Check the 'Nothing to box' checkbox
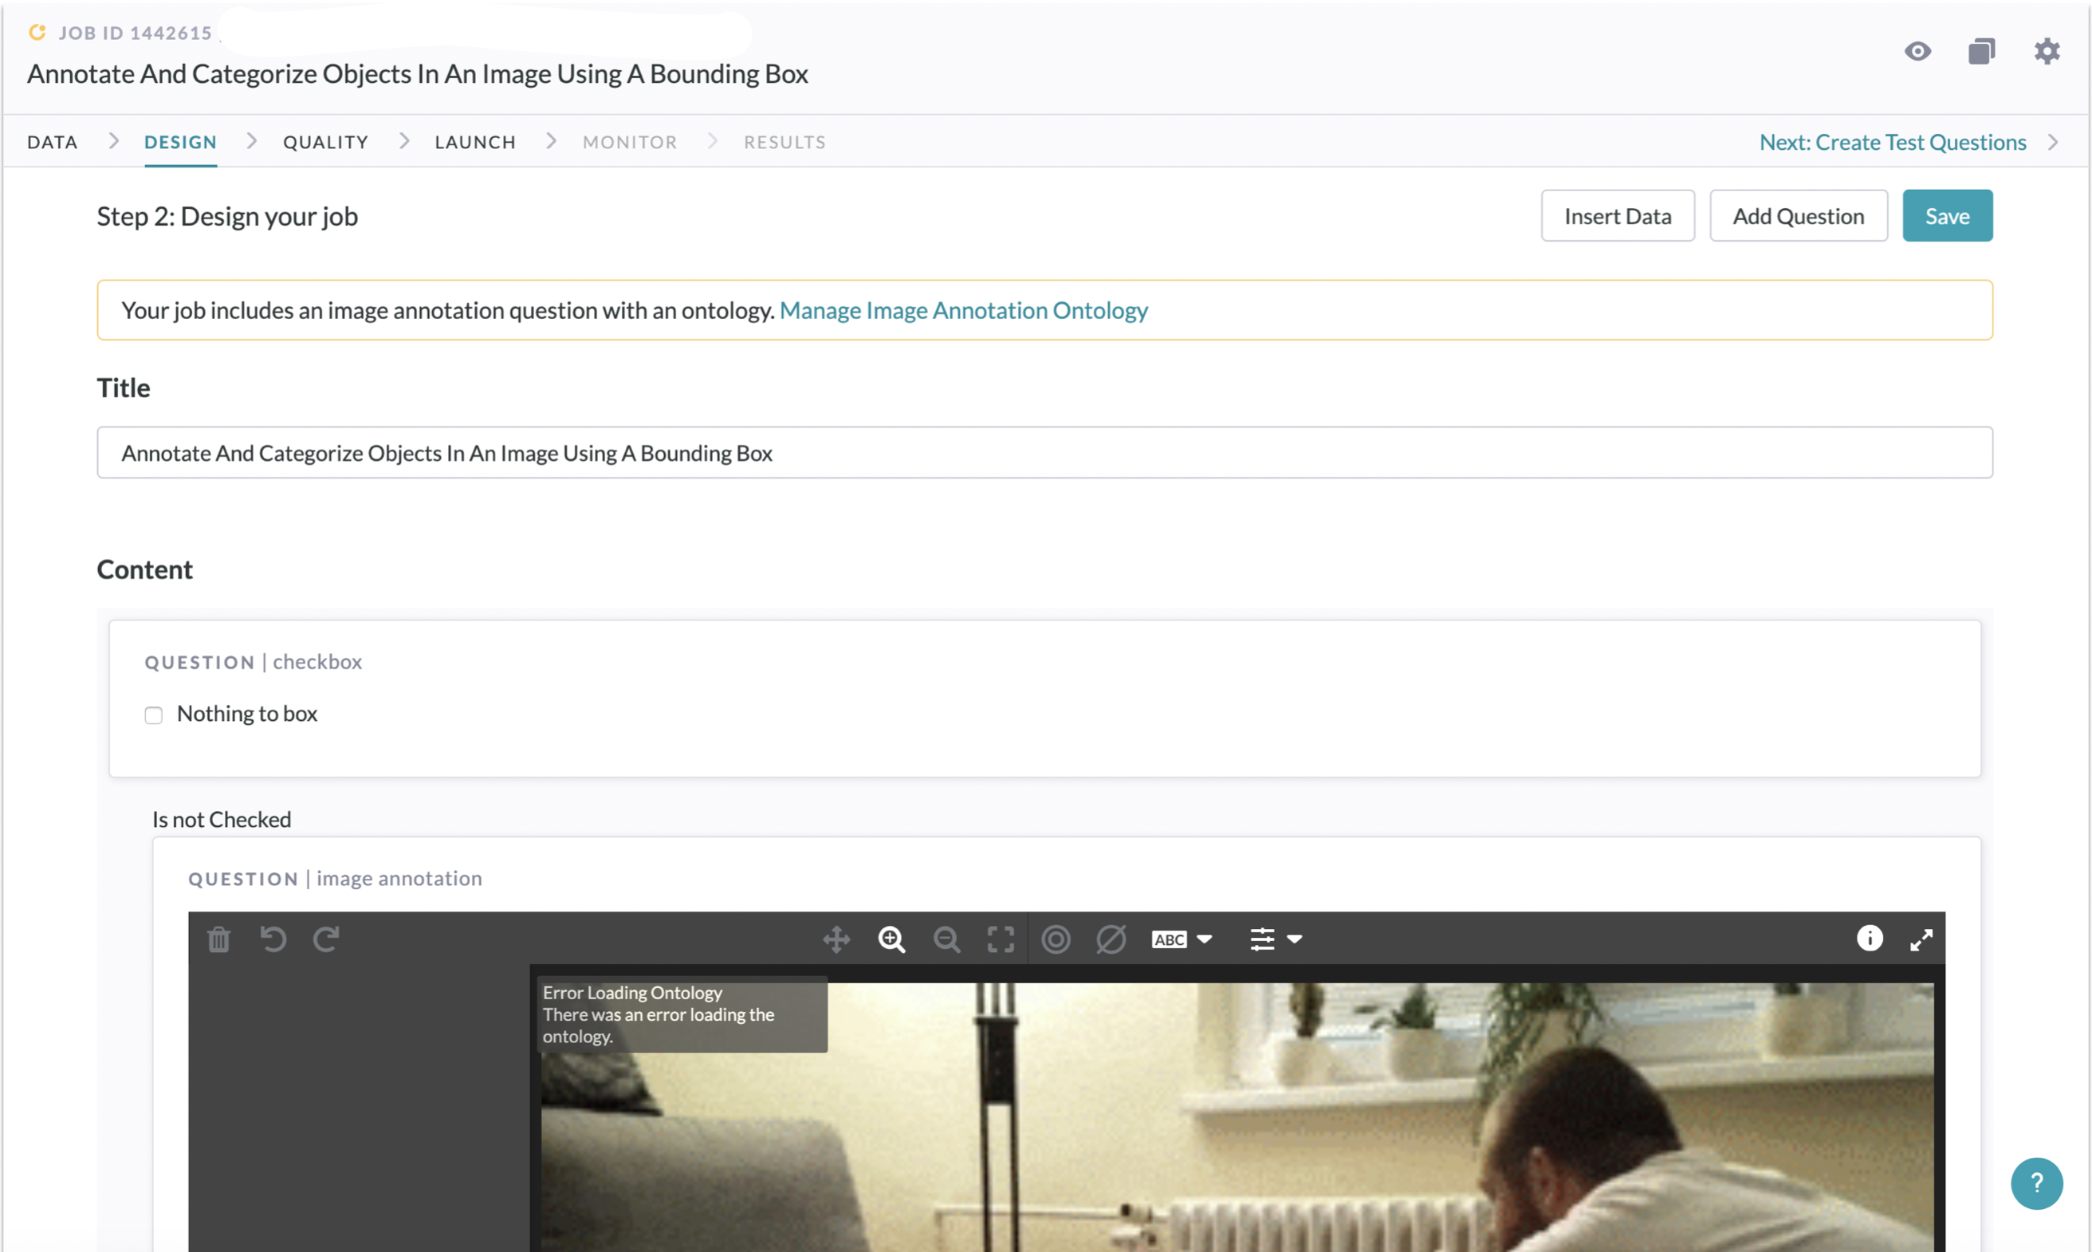2092x1252 pixels. pyautogui.click(x=153, y=715)
